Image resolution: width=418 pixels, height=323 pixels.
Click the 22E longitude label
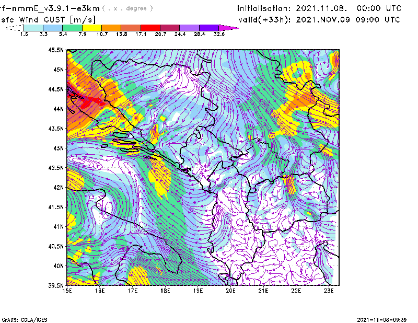(296, 291)
